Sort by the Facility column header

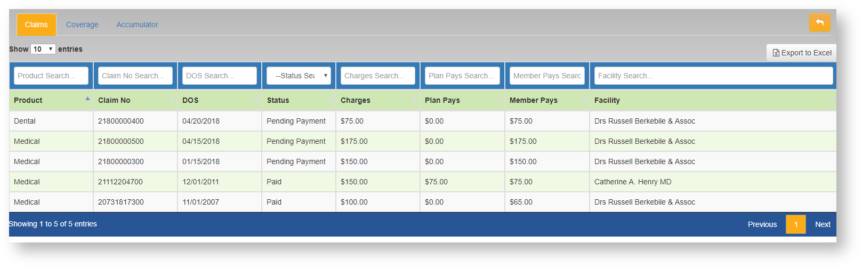(x=713, y=100)
